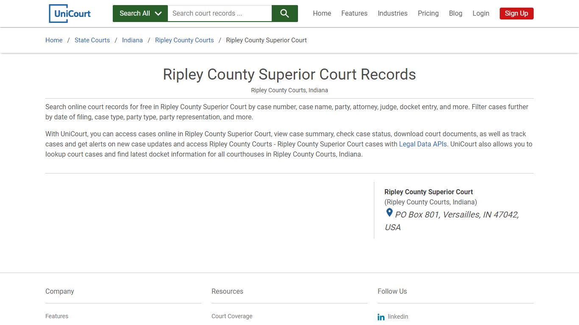The width and height of the screenshot is (579, 325).
Task: Click Home in the breadcrumb
Action: [x=54, y=40]
